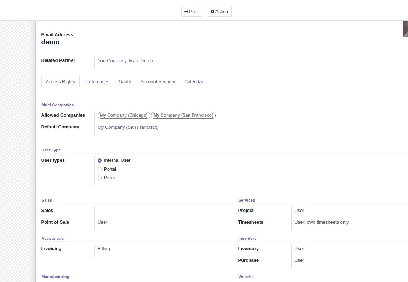The height and width of the screenshot is (282, 408).
Task: Open the Action menu
Action: coord(220,11)
